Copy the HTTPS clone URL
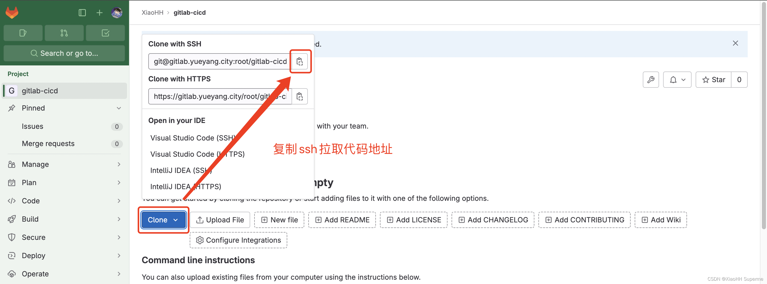Viewport: 767px width, 284px height. [299, 96]
